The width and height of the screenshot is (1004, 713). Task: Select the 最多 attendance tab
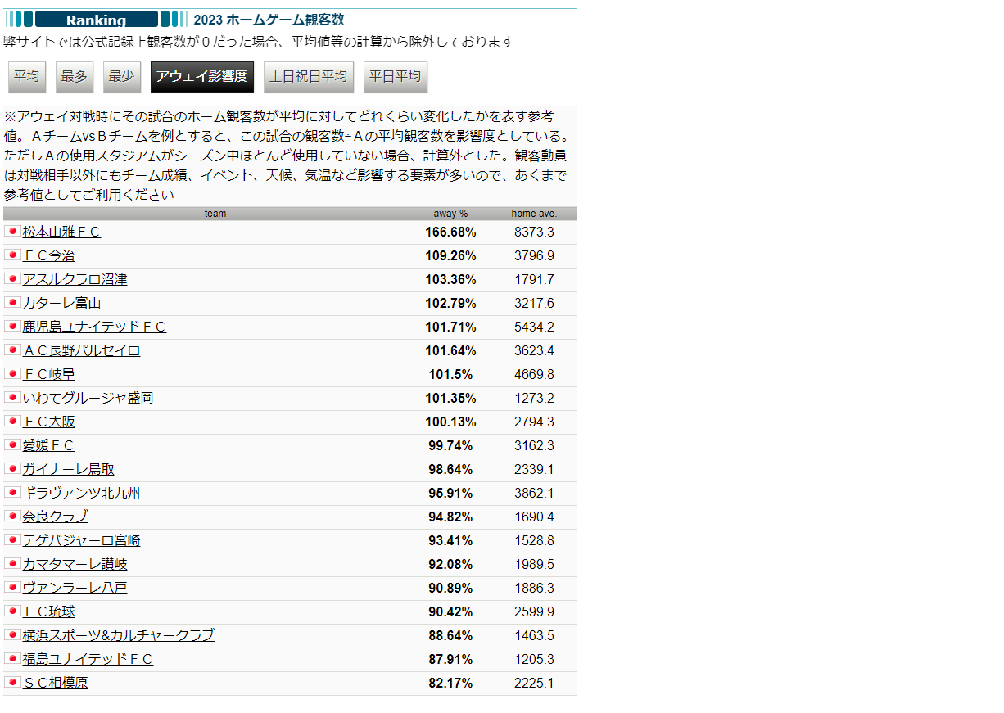75,77
